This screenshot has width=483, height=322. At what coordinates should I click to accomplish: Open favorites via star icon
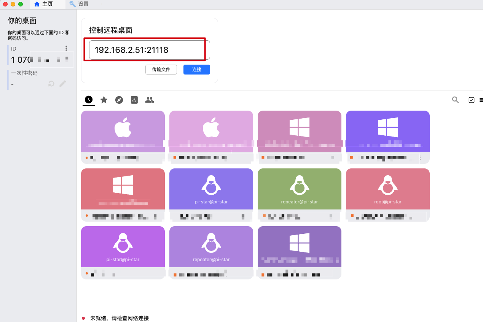click(x=104, y=100)
